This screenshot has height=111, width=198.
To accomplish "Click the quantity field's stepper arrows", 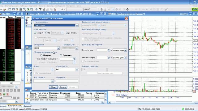I will (x=77, y=69).
